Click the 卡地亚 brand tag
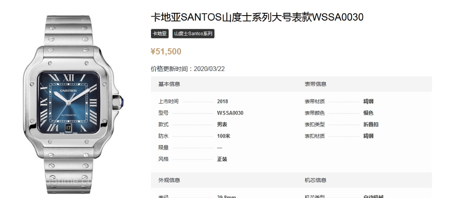The width and height of the screenshot is (459, 198). pyautogui.click(x=160, y=33)
